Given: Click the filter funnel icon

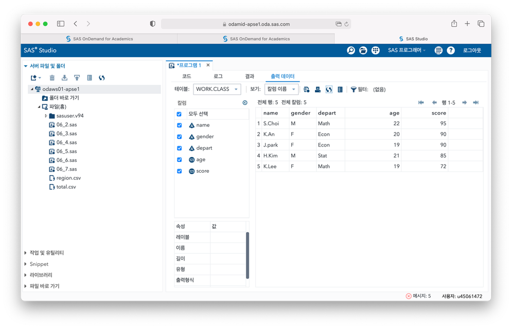Looking at the screenshot, I should [x=353, y=90].
